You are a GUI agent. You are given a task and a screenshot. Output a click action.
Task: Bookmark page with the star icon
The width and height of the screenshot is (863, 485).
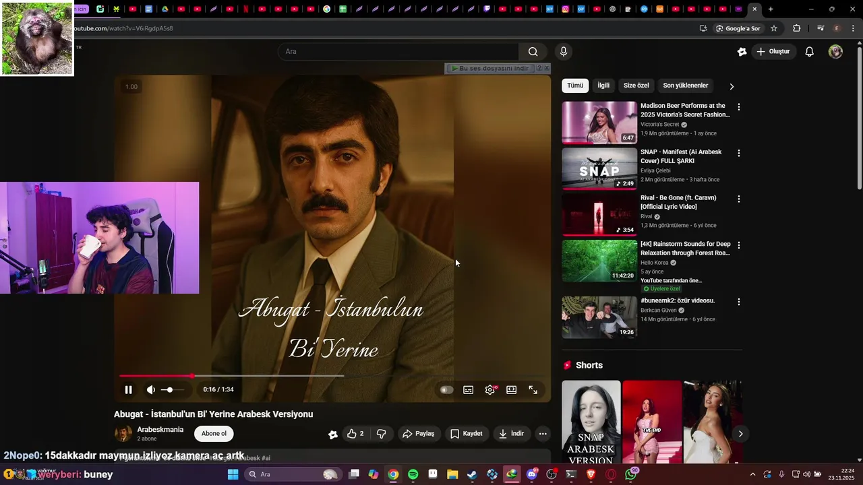coord(774,28)
